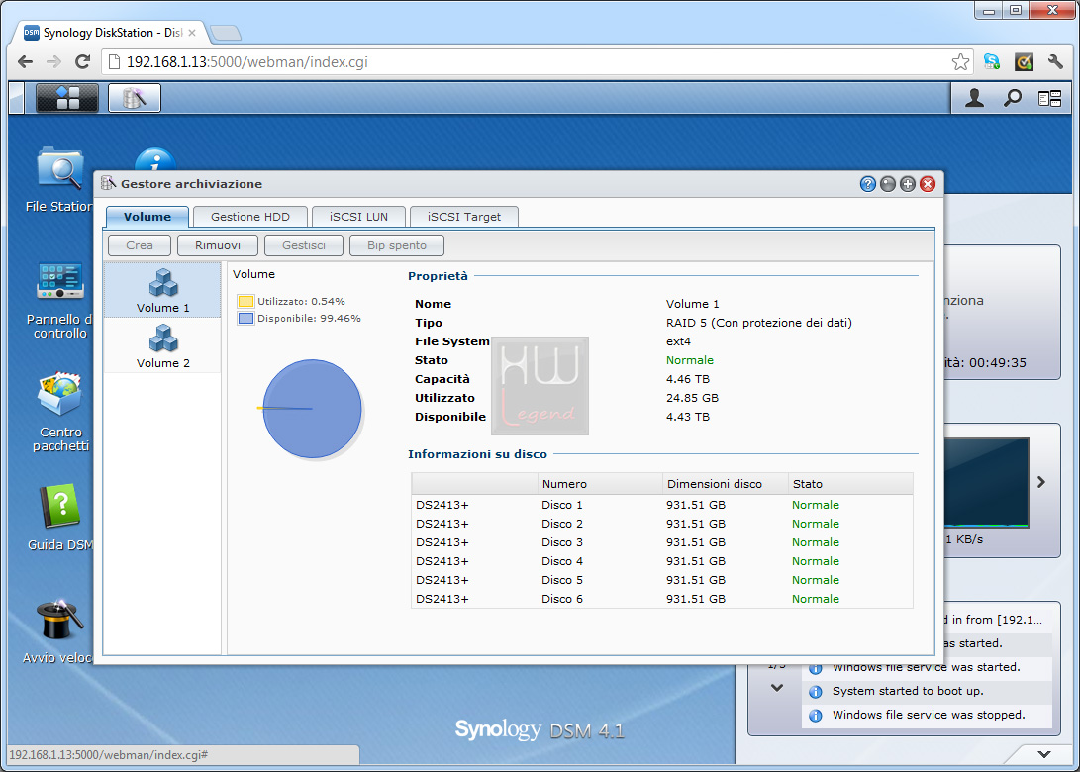Viewport: 1080px width, 772px height.
Task: Click the address bar URL
Action: (246, 62)
